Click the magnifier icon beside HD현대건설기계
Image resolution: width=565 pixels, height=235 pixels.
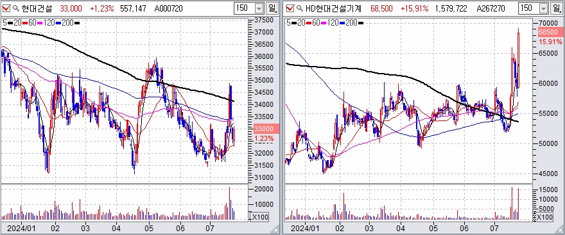point(300,8)
